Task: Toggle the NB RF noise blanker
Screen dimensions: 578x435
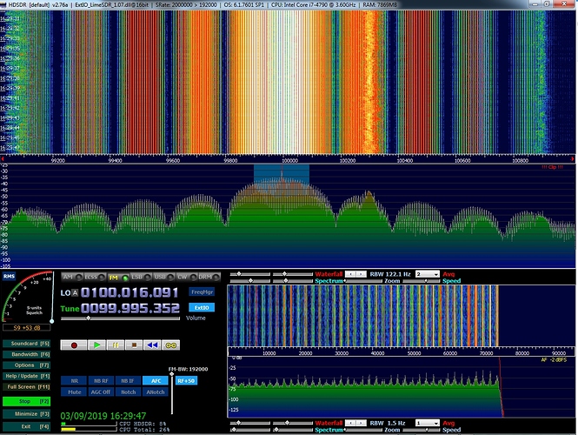Action: pyautogui.click(x=101, y=381)
